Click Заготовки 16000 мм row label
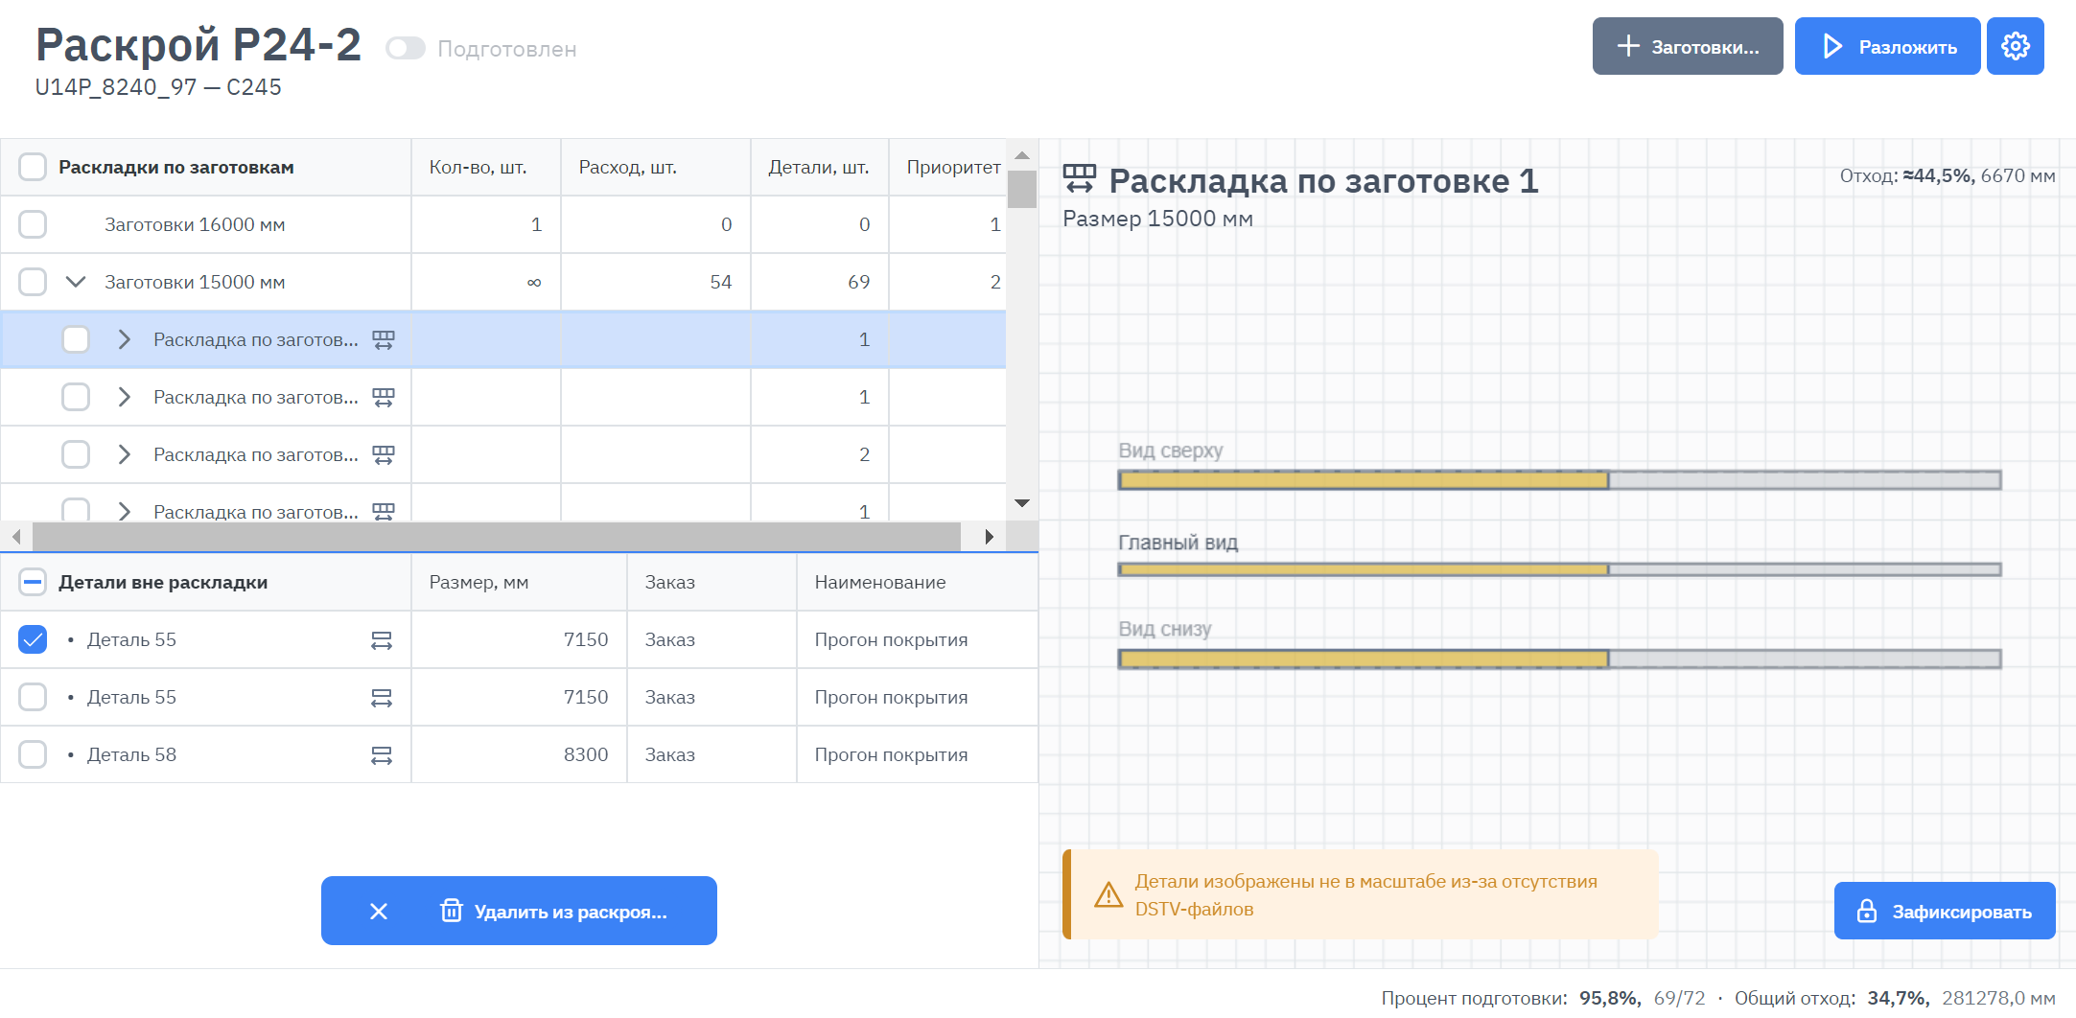Viewport: 2076px width, 1018px height. (x=195, y=224)
